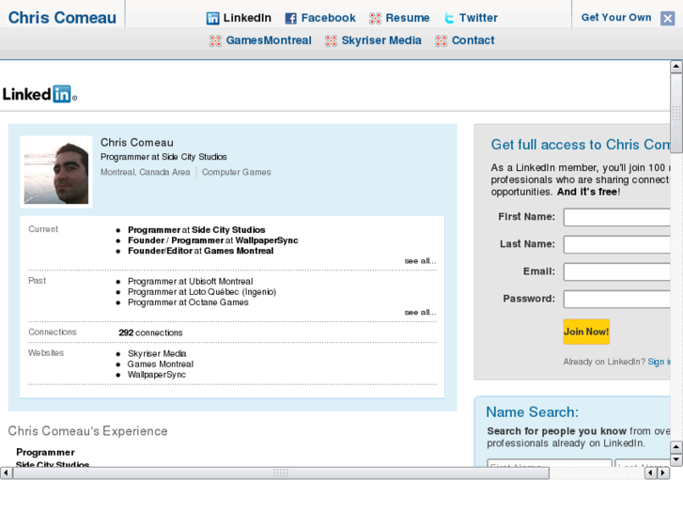
Task: Click the First Name input field
Action: 617,217
